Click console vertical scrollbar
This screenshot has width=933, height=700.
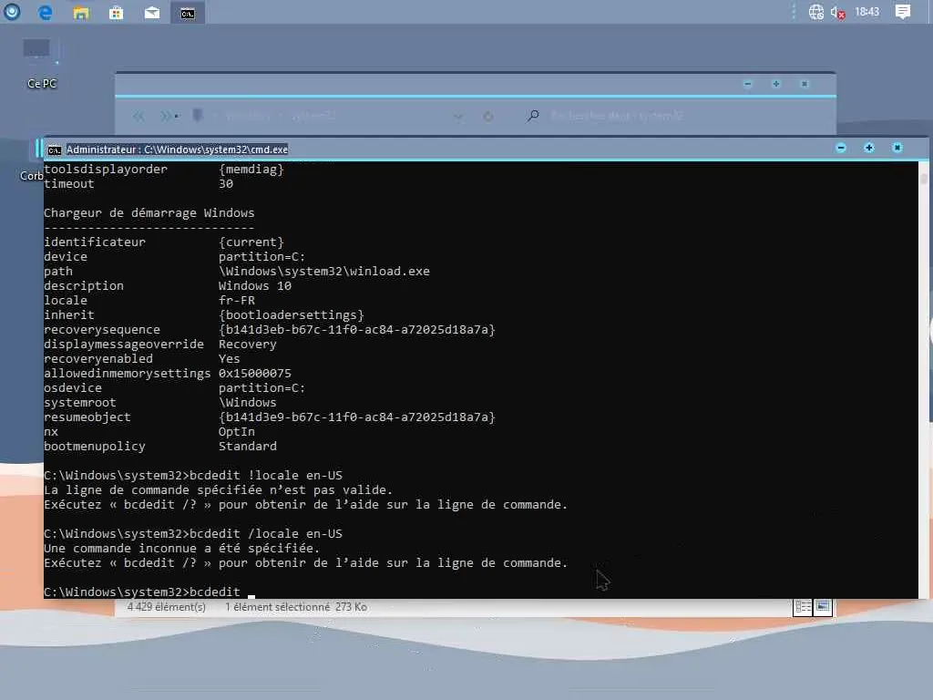[x=924, y=381]
